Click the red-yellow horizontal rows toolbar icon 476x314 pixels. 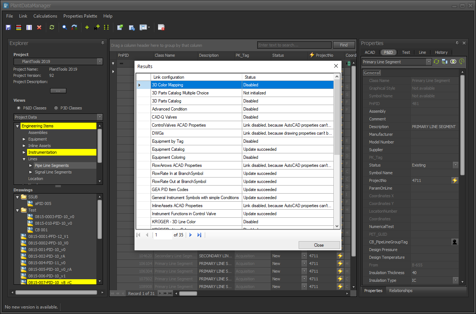pyautogui.click(x=19, y=27)
